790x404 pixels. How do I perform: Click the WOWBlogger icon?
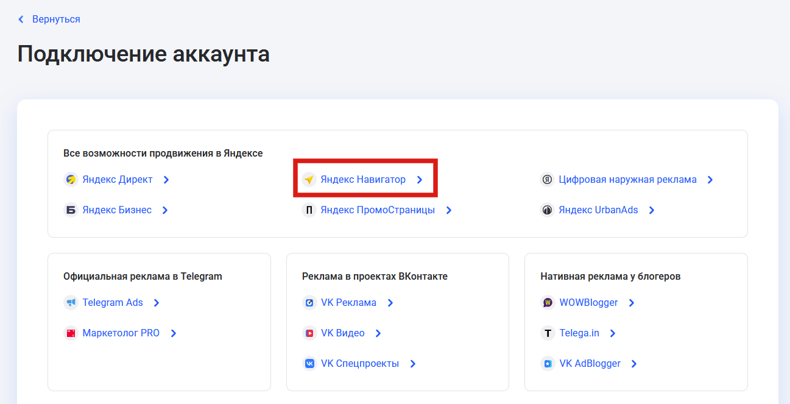[546, 302]
